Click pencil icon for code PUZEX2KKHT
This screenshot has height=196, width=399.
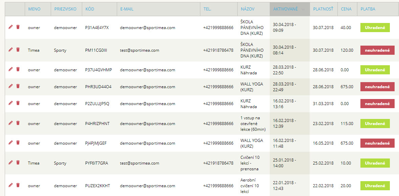pyautogui.click(x=10, y=185)
